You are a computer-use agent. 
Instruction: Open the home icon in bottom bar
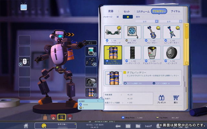[26, 126]
